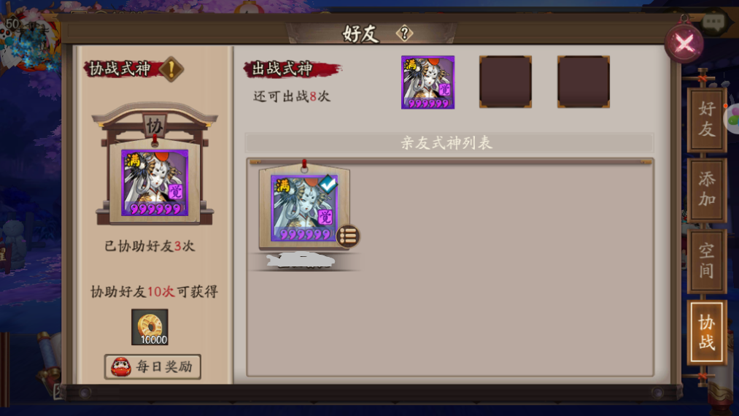
Task: Select the third empty 出战式神 slot
Action: coord(584,82)
